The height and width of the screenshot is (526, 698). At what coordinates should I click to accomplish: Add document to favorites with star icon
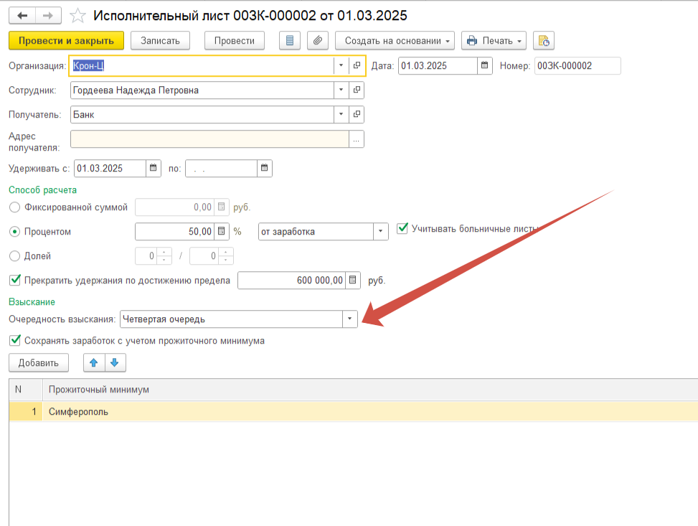click(x=80, y=15)
